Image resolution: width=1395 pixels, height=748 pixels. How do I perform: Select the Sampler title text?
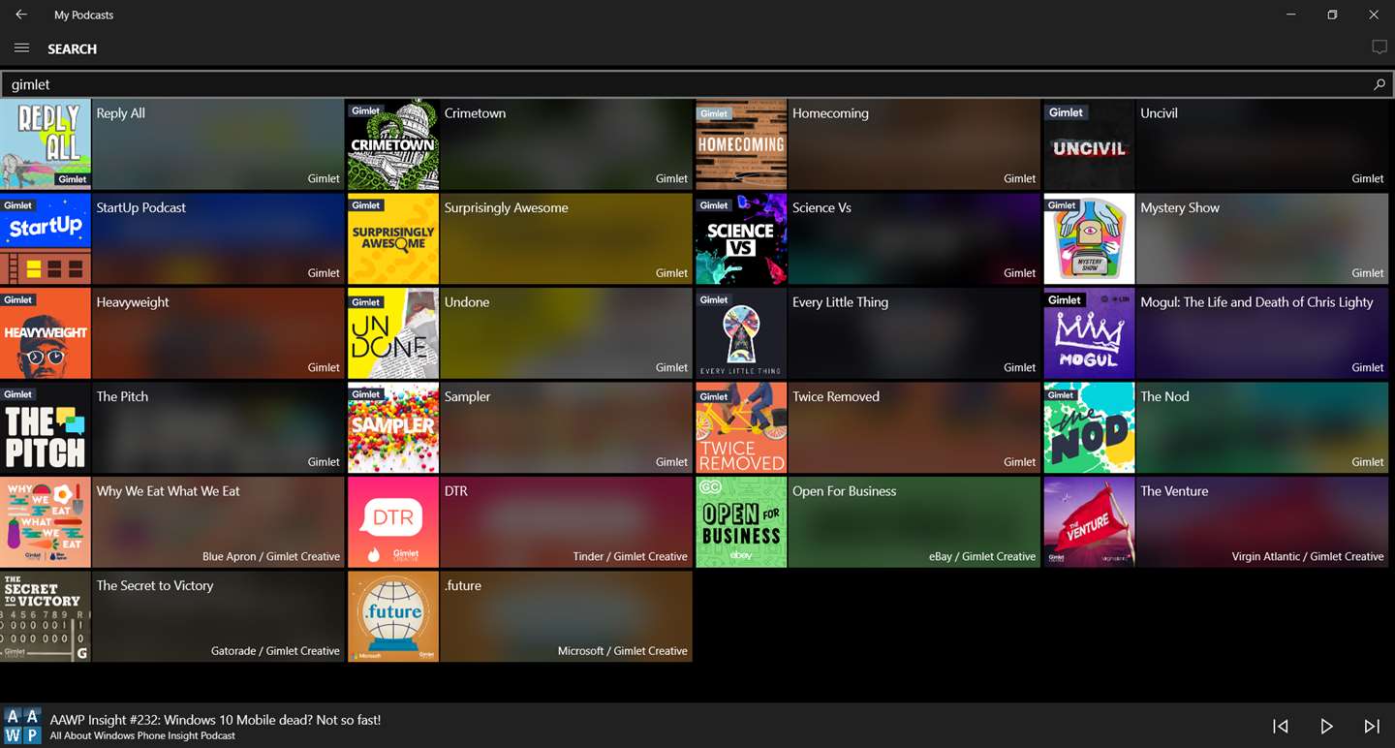click(x=467, y=396)
